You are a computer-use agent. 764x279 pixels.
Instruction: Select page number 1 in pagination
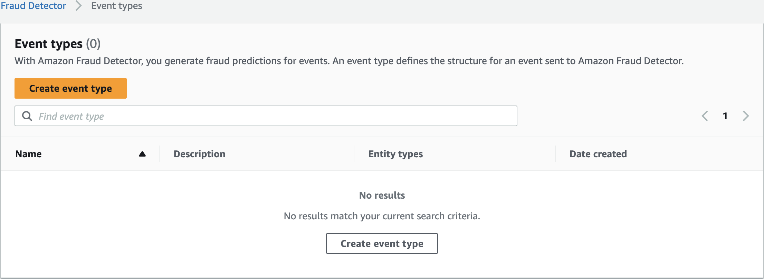point(725,116)
